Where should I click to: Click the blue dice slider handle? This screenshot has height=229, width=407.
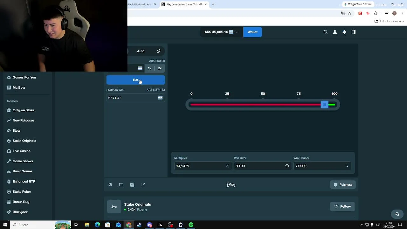324,105
